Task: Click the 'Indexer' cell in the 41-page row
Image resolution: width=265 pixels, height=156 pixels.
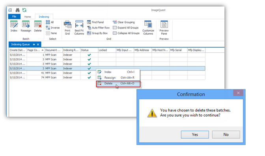Action: click(x=71, y=73)
